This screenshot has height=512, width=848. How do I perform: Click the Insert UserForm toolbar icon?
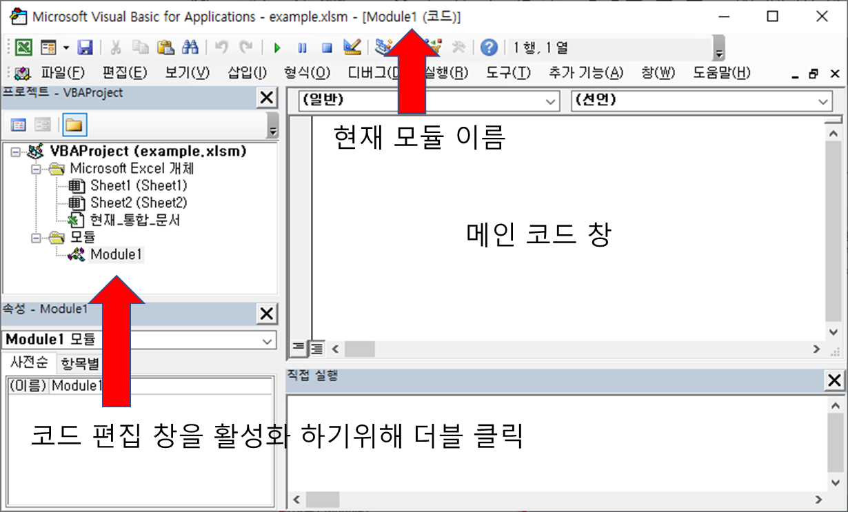(48, 48)
